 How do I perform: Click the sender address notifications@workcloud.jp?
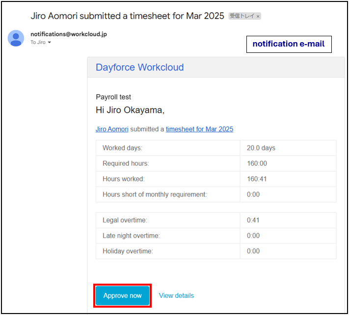click(69, 34)
